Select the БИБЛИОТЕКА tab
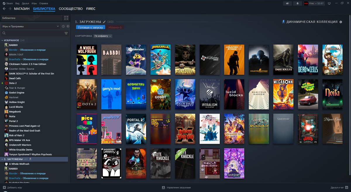 pyautogui.click(x=44, y=9)
